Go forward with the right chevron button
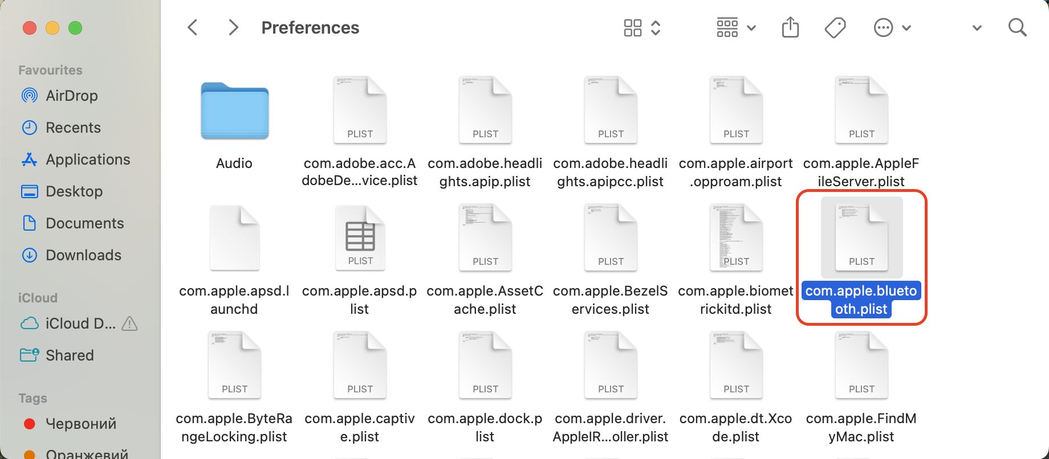The height and width of the screenshot is (459, 1049). [x=233, y=27]
